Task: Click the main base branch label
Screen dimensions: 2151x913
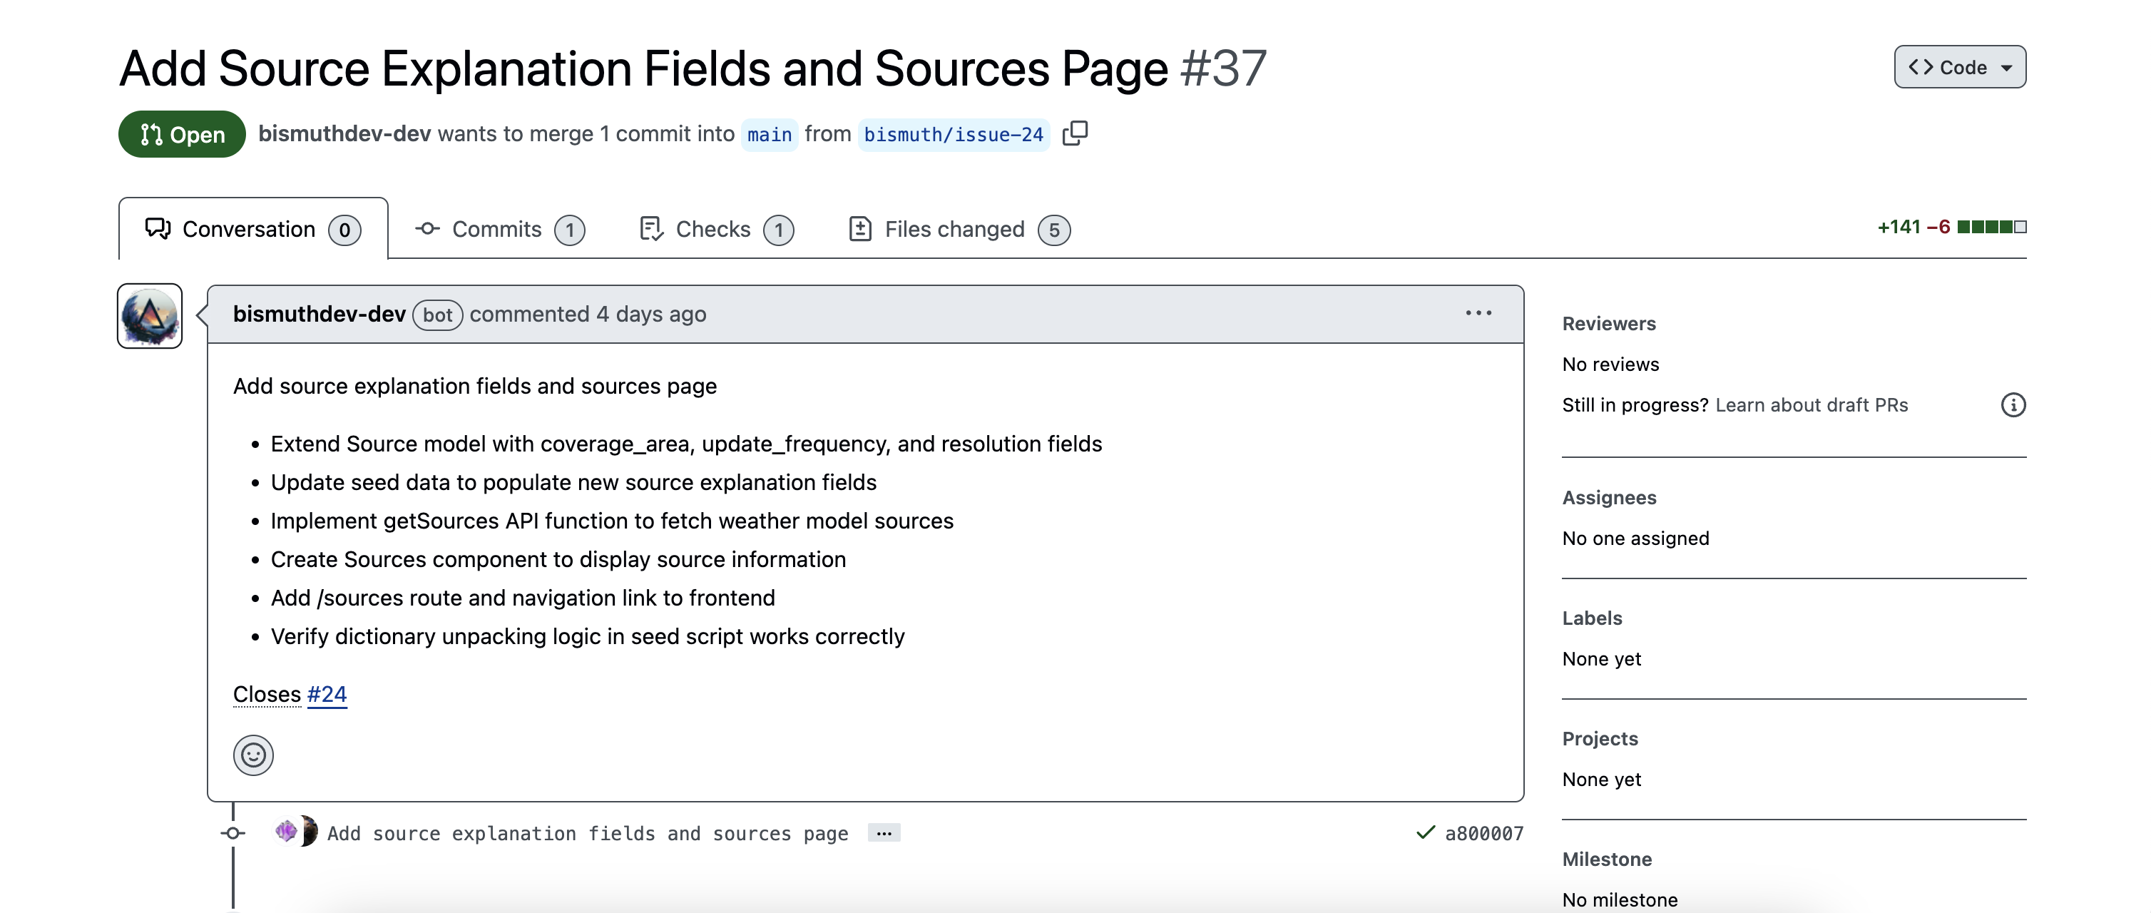Action: (x=769, y=135)
